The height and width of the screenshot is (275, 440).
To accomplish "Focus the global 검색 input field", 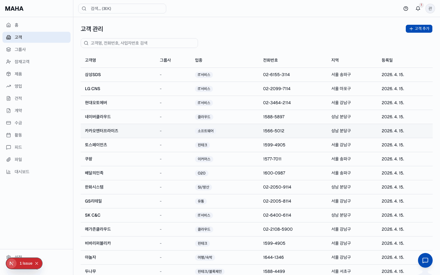I will pyautogui.click(x=122, y=9).
